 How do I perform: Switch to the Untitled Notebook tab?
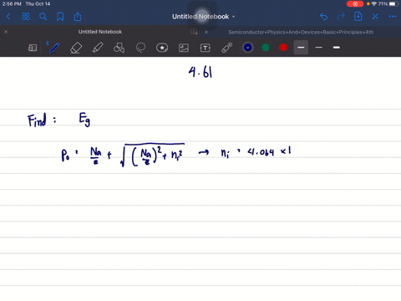[x=100, y=32]
